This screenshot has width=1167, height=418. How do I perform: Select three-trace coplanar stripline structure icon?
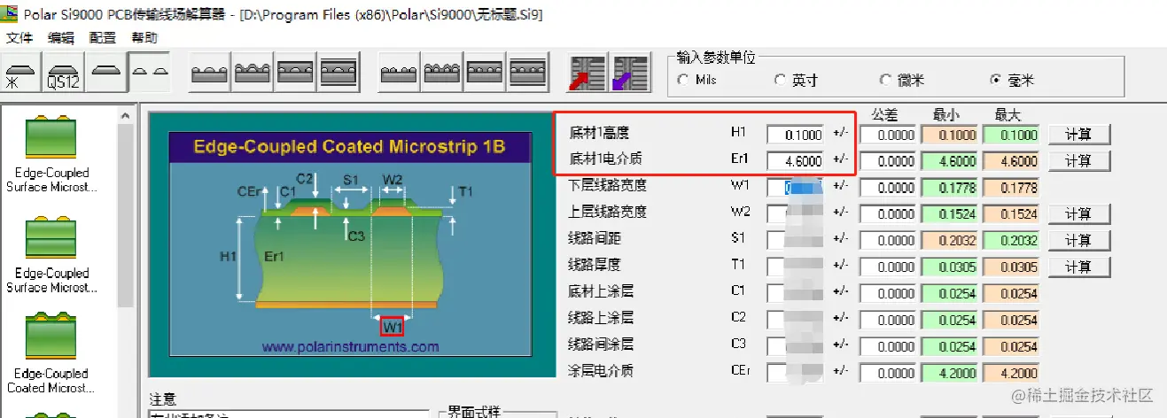coord(338,72)
